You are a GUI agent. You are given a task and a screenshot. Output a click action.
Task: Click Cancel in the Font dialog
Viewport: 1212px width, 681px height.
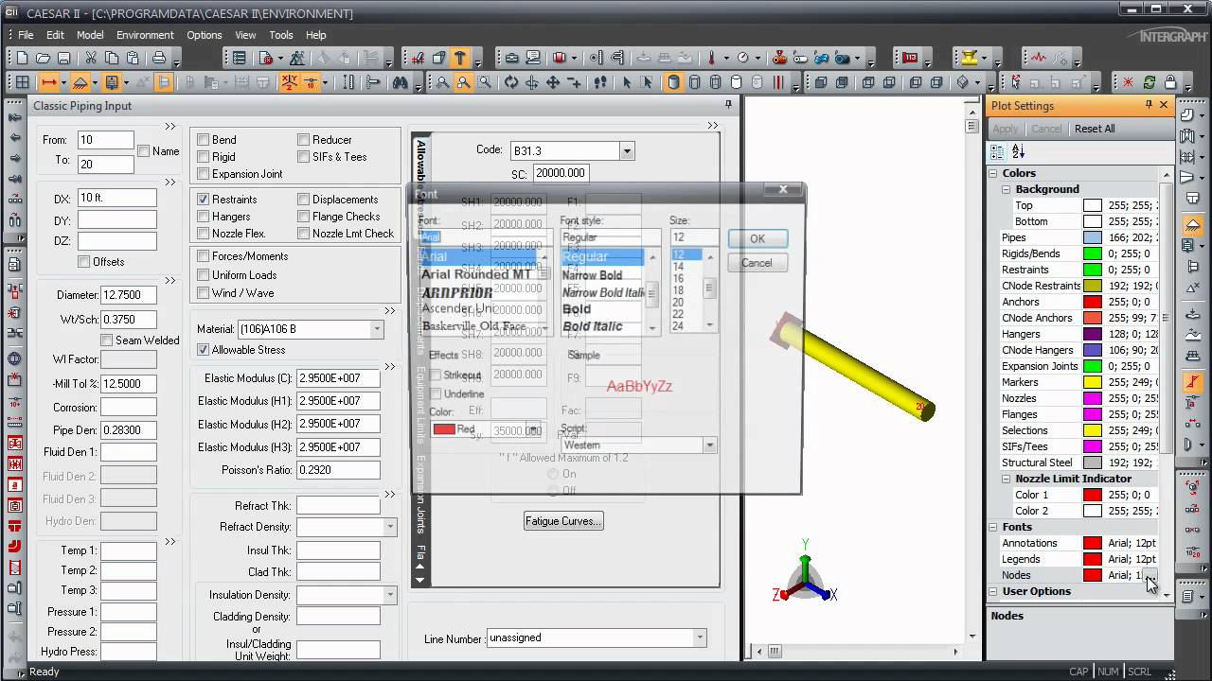point(757,263)
